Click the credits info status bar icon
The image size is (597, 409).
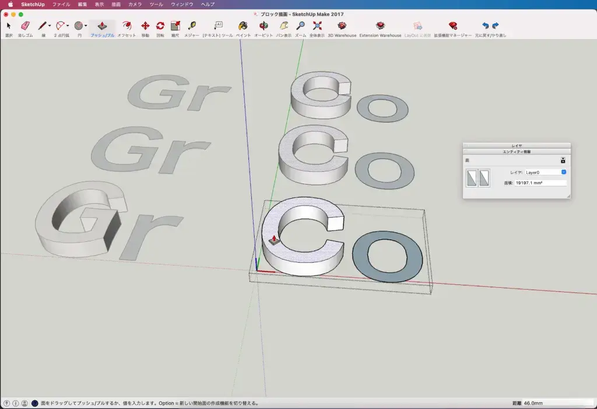(x=16, y=403)
